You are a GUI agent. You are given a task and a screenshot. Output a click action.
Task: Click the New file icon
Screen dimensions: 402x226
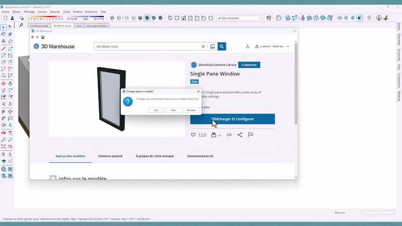coord(5,18)
